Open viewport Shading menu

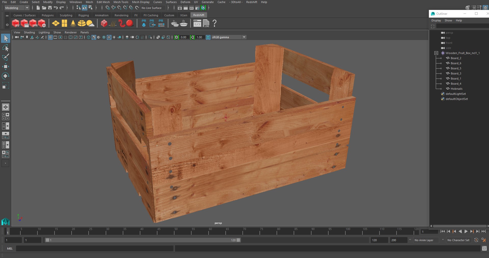pyautogui.click(x=29, y=32)
